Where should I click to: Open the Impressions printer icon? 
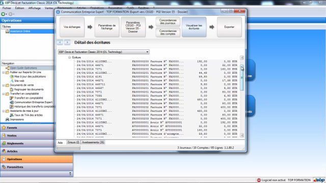pyautogui.click(x=7, y=119)
